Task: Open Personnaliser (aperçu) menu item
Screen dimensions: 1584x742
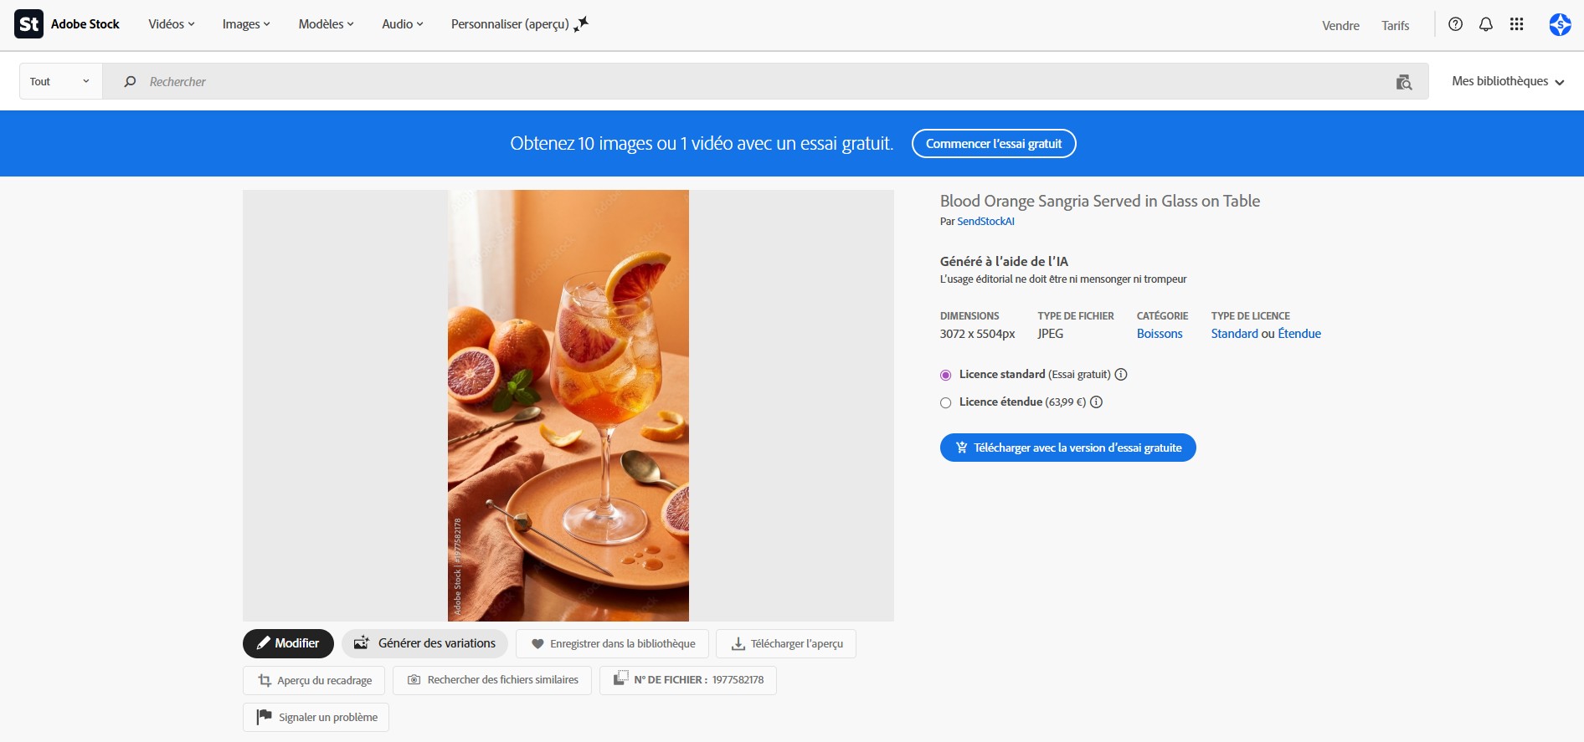Action: [x=510, y=24]
